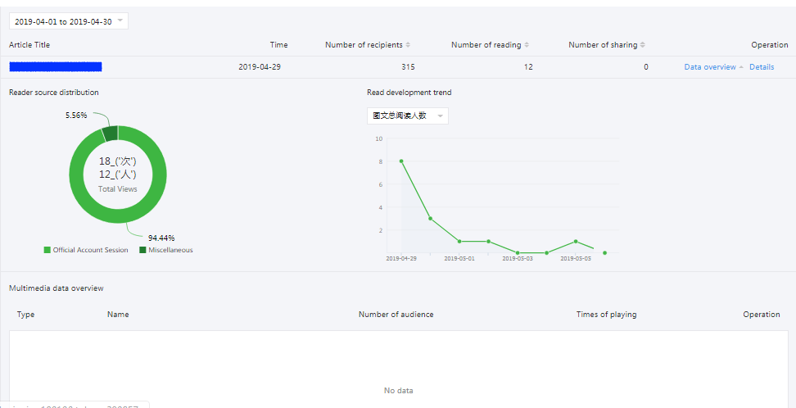
Task: Sort by Number of recipients icon
Action: pos(408,45)
